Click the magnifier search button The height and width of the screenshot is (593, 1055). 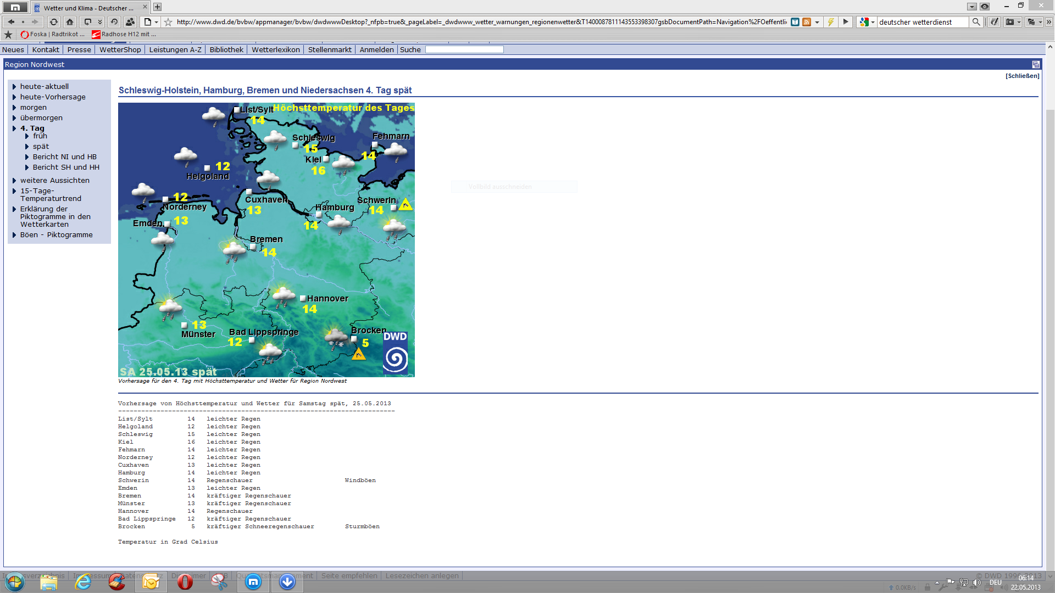(x=976, y=22)
